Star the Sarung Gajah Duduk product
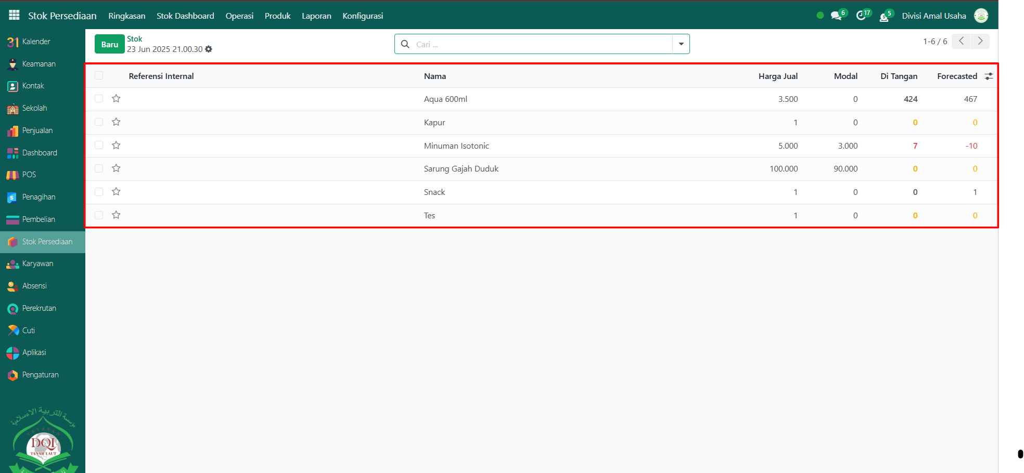1024x473 pixels. 116,168
